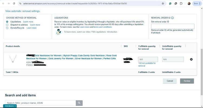Image resolution: width=203 pixels, height=108 pixels.
Task: Open the terms and conditions link
Action: coord(103,27)
